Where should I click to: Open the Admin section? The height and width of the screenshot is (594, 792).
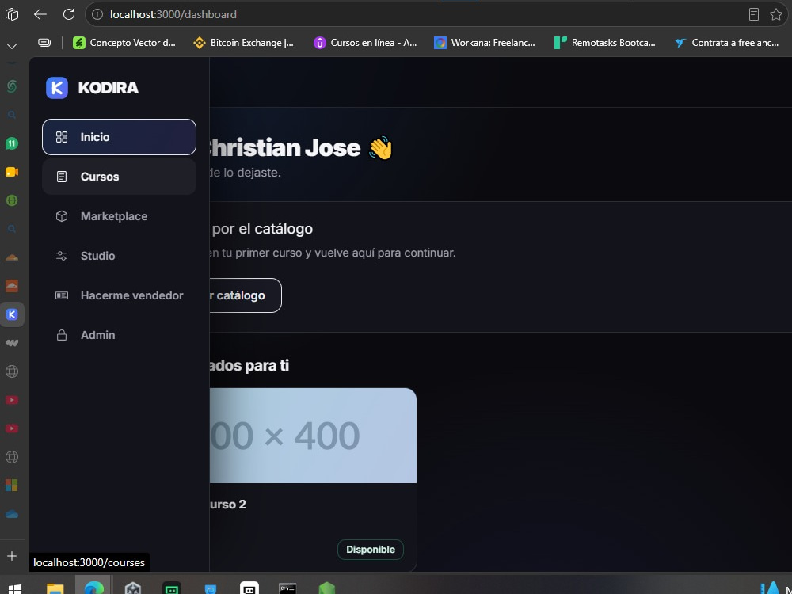120,335
